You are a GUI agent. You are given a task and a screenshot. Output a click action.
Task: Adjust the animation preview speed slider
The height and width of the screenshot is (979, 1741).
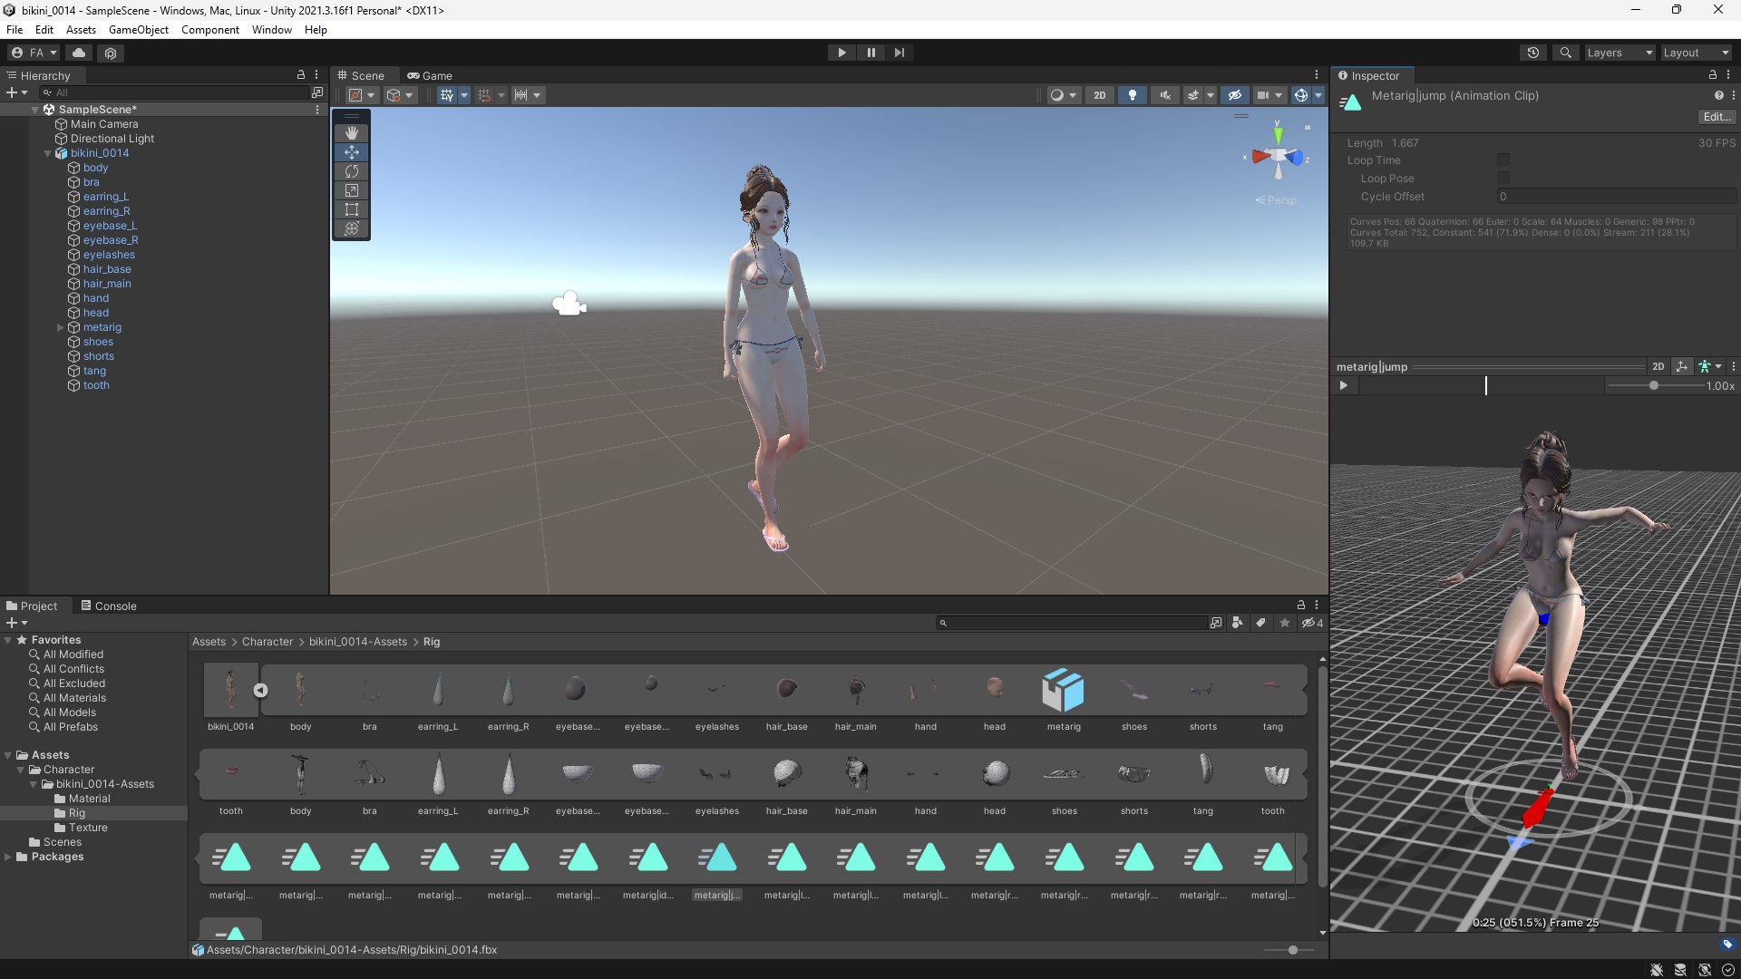coord(1654,386)
